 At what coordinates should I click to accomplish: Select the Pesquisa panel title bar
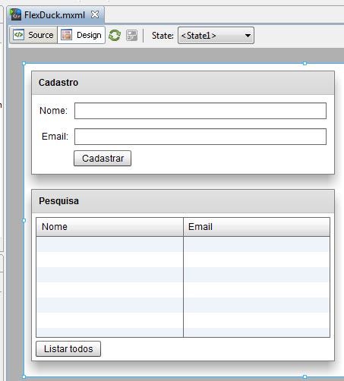point(183,201)
